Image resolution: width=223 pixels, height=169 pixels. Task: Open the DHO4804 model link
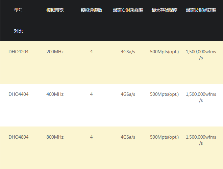[x=19, y=137]
